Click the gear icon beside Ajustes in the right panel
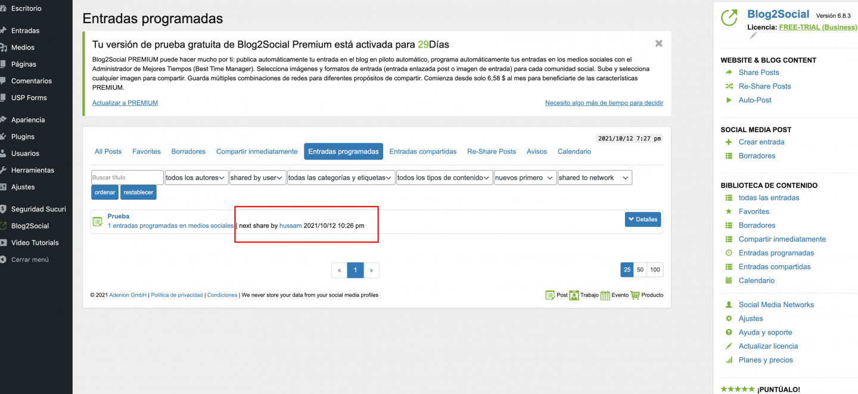The image size is (858, 394). (x=729, y=318)
